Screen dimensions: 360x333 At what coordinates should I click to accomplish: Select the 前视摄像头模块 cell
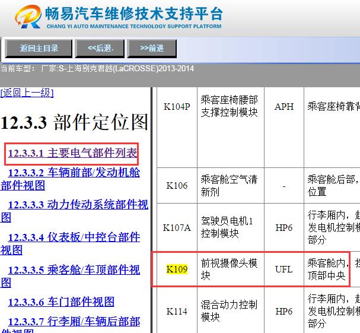click(231, 269)
